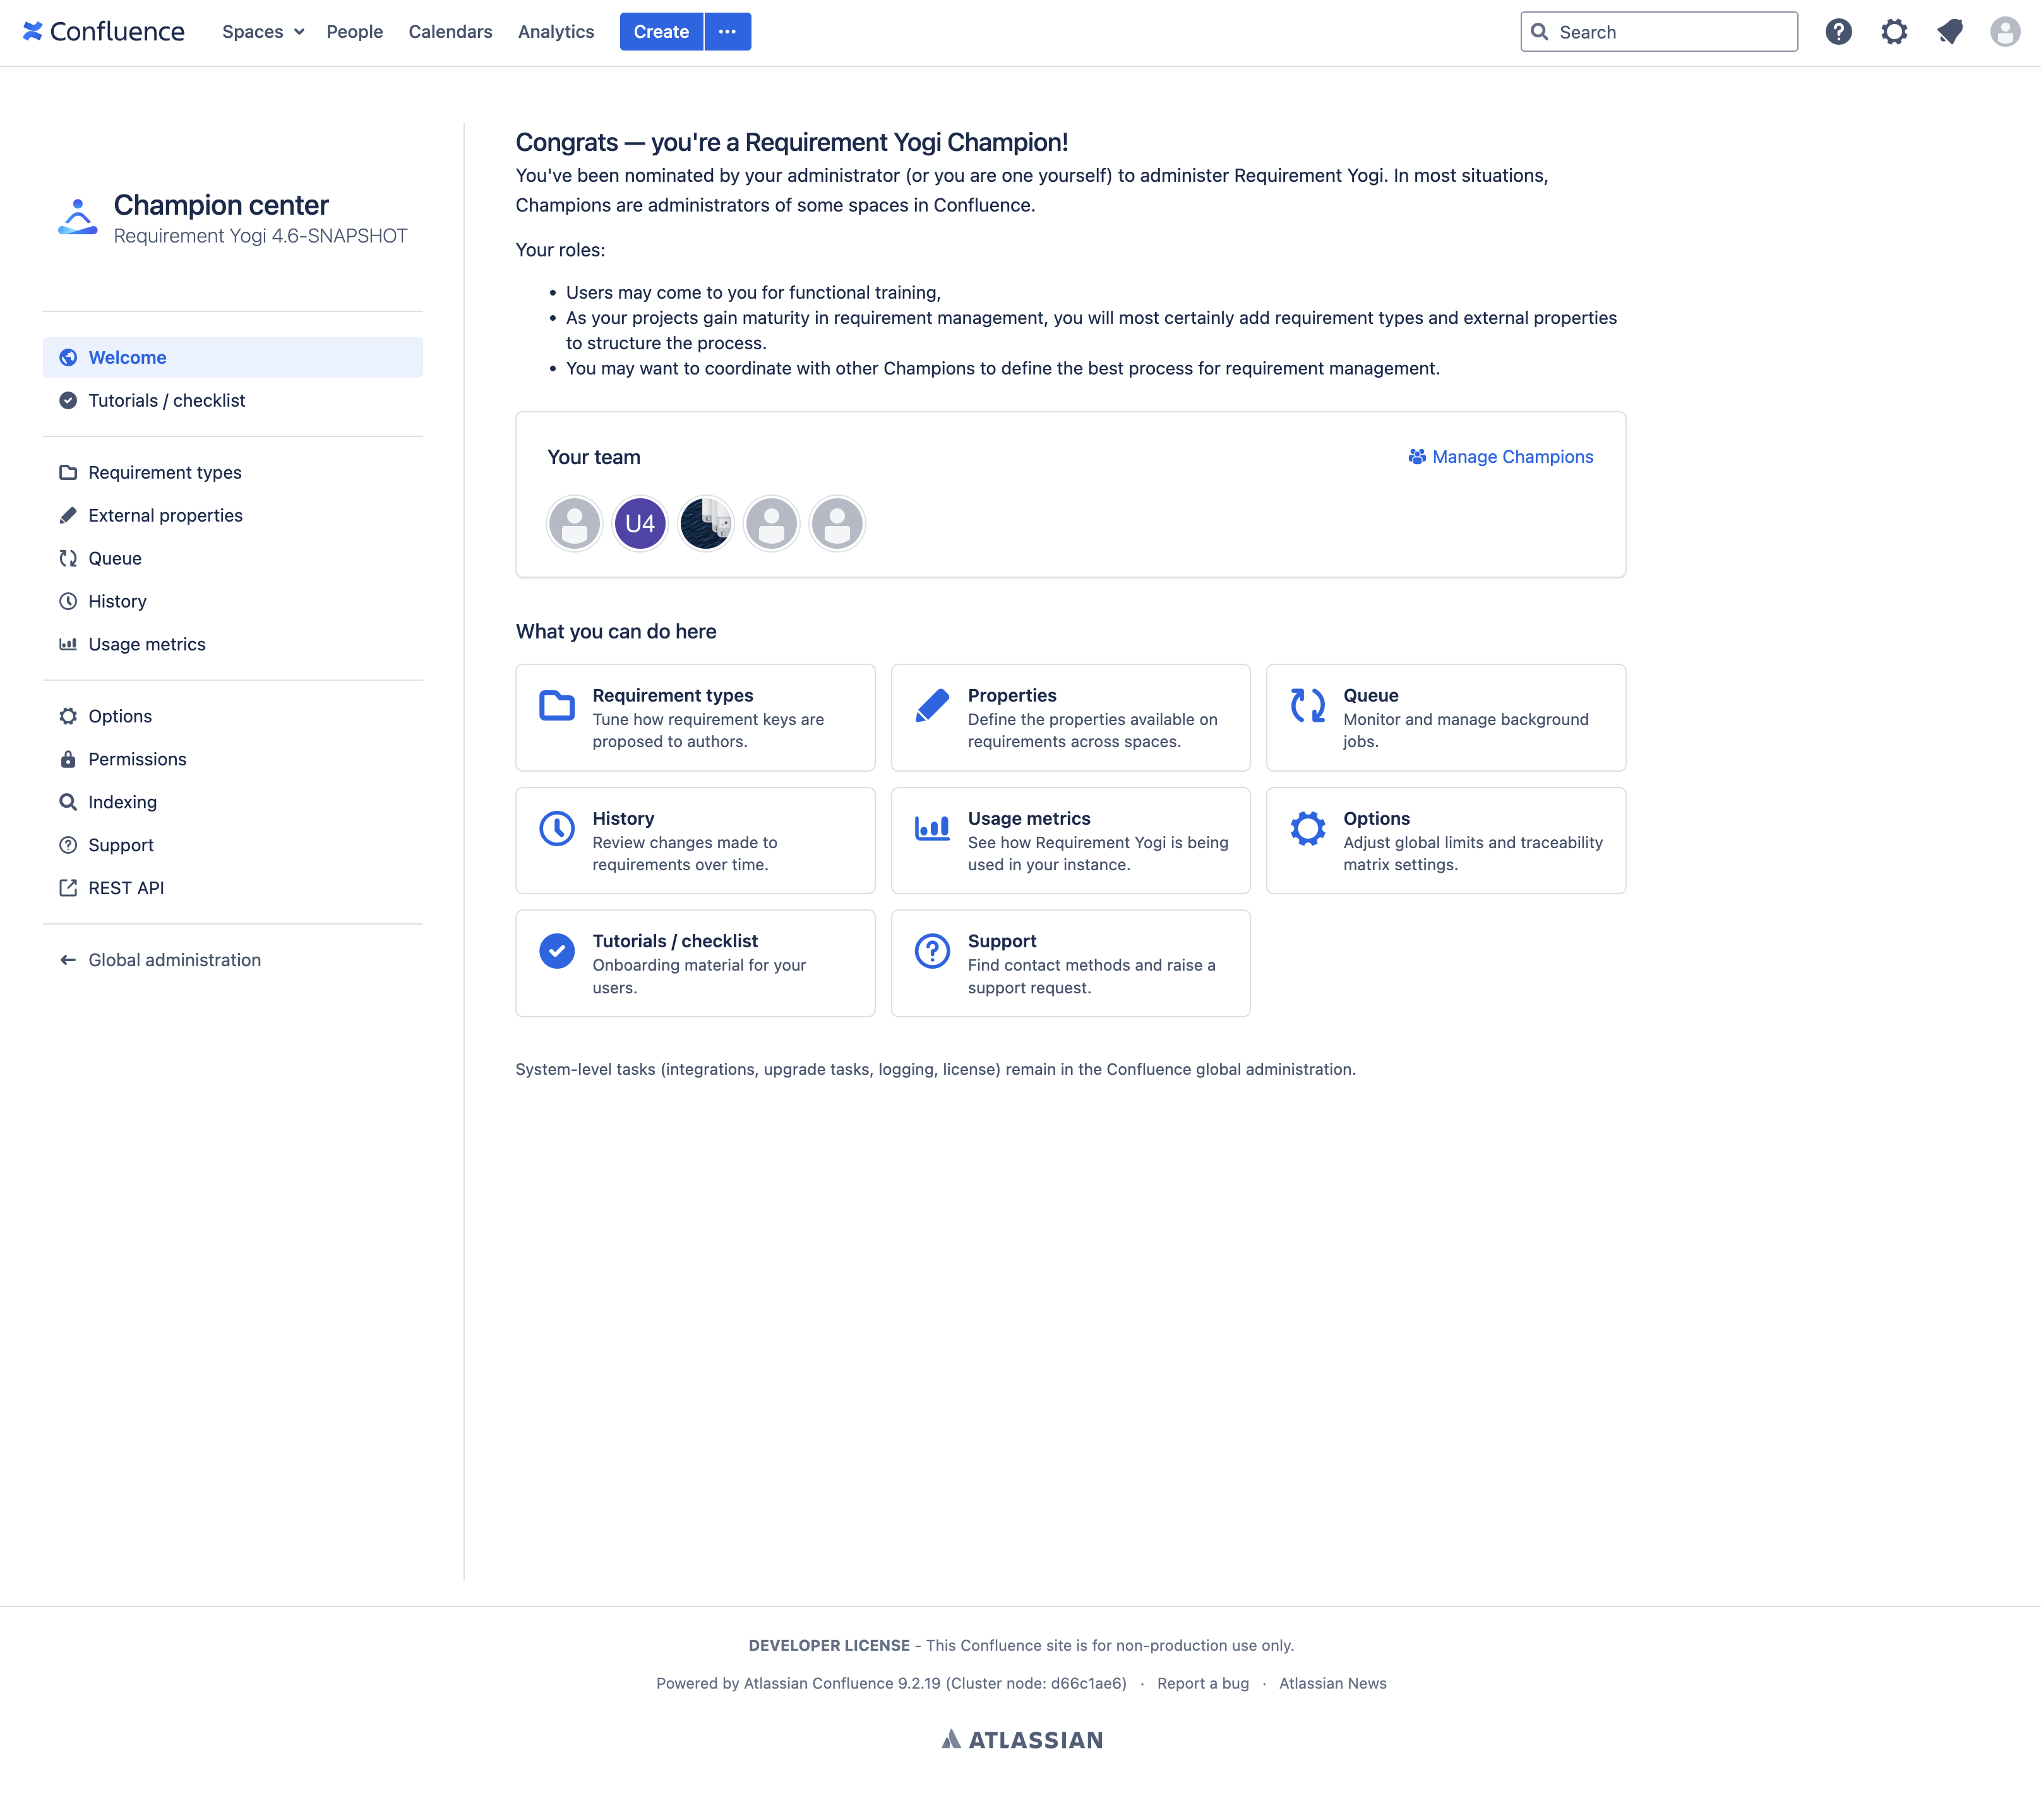The height and width of the screenshot is (1820, 2041).
Task: Click the gear icon on Options card
Action: pos(1307,829)
